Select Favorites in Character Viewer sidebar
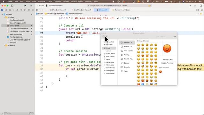This screenshot has height=115, width=204. pos(109,45)
